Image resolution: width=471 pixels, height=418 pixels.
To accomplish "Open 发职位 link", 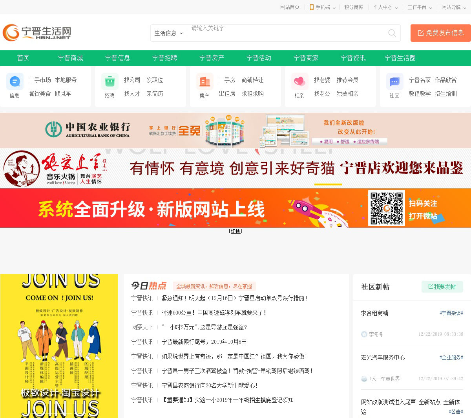I will pos(155,80).
